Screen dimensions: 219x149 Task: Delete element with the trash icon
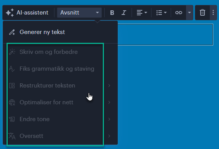tap(203, 13)
